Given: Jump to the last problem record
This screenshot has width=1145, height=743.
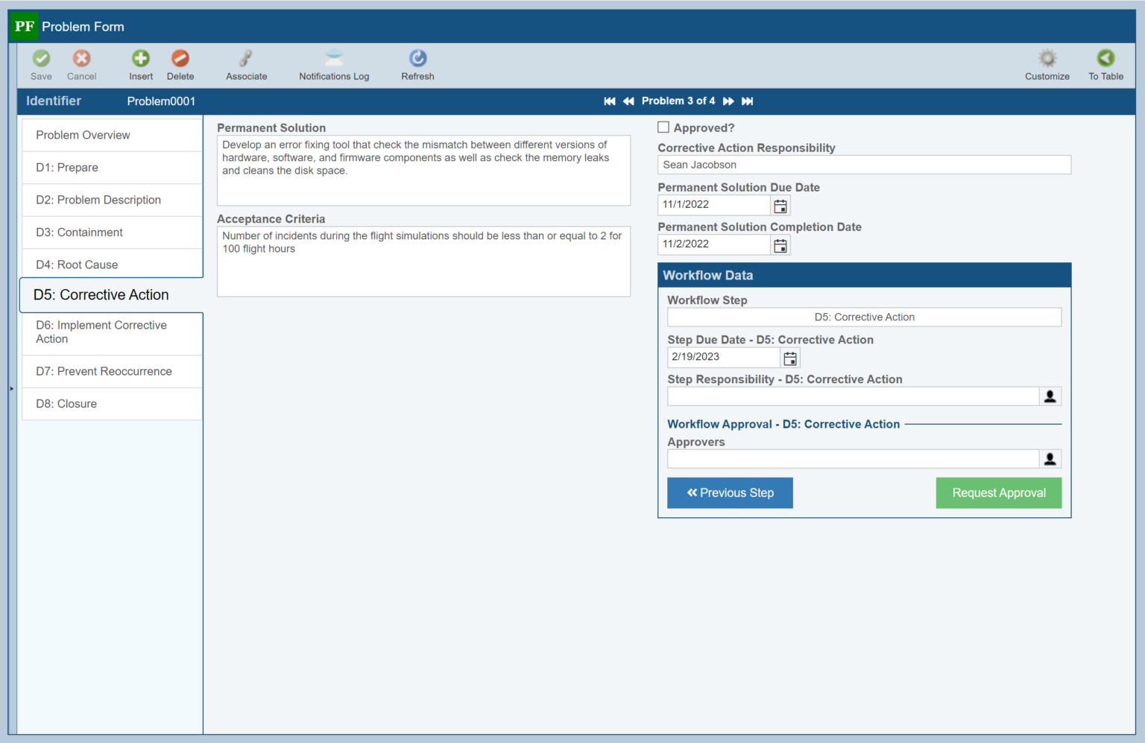Looking at the screenshot, I should click(747, 101).
